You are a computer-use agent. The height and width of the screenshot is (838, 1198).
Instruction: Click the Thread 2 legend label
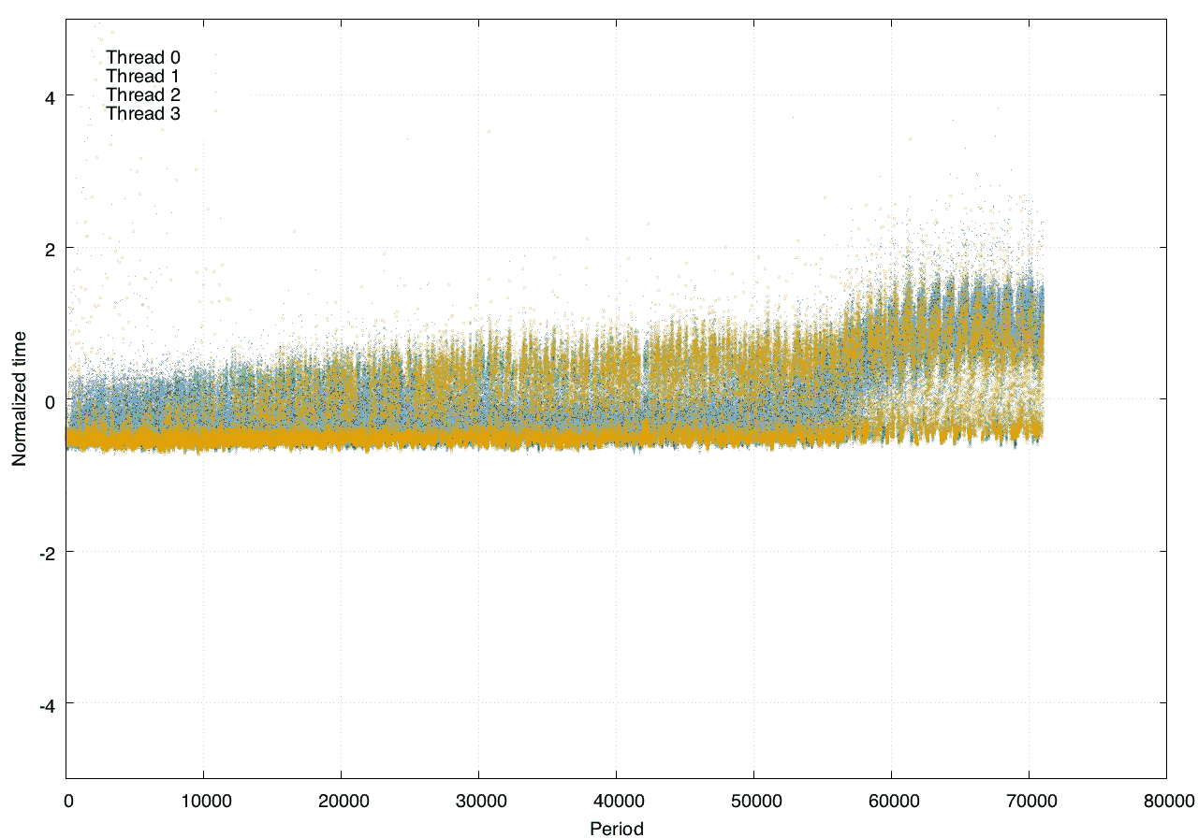[142, 95]
